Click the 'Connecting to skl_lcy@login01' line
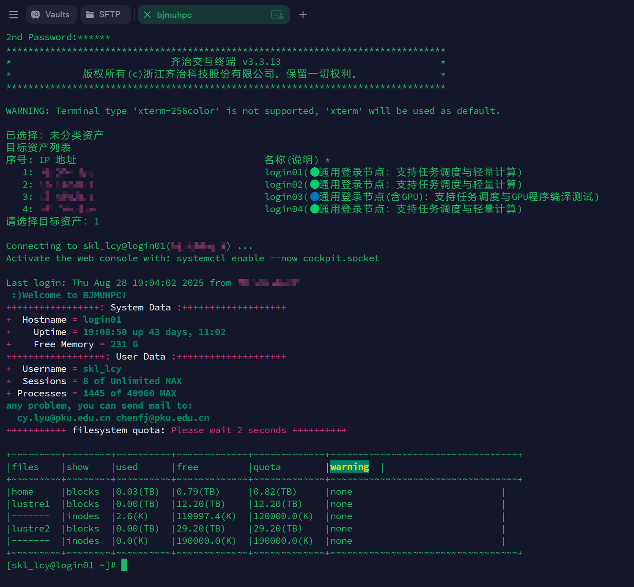 click(129, 246)
